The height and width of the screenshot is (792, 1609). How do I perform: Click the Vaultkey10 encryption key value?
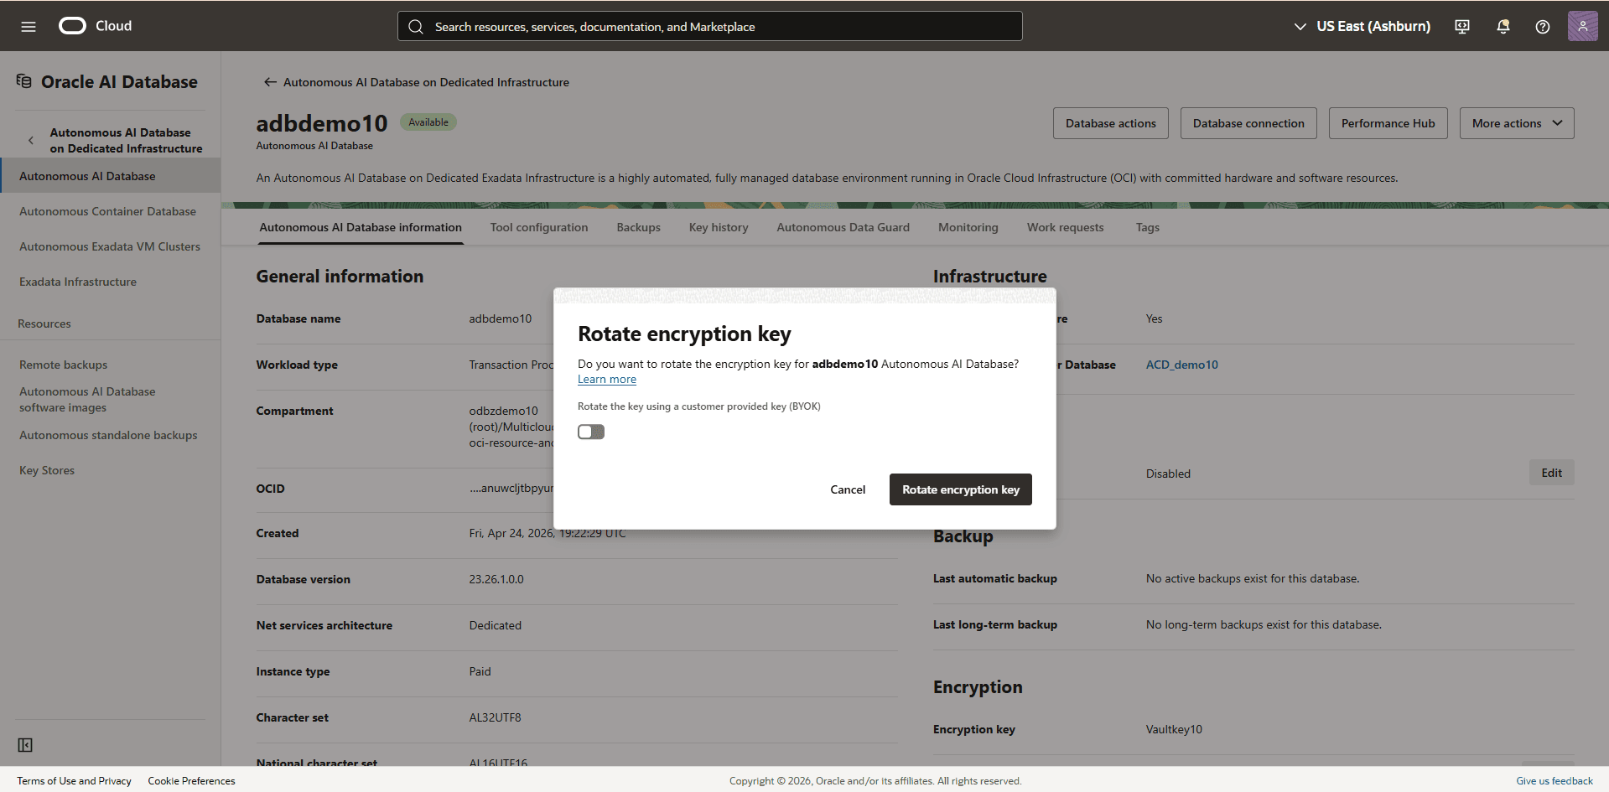coord(1174,729)
